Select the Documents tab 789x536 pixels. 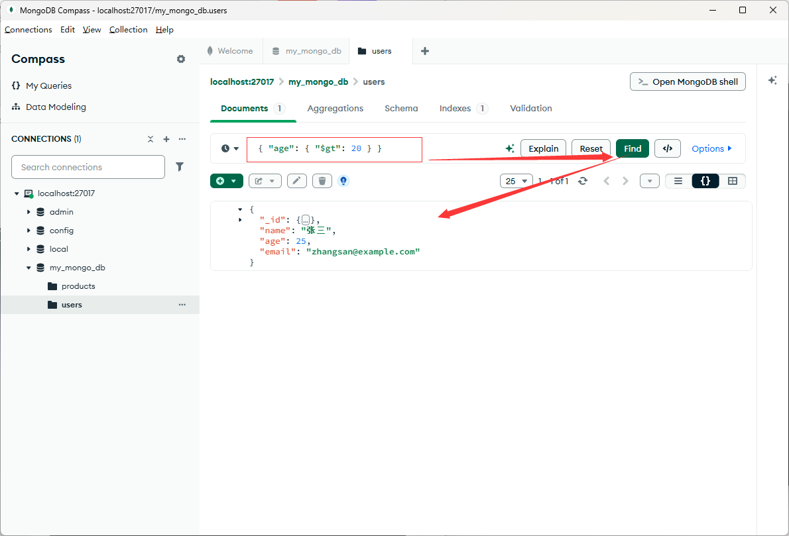[x=253, y=109]
